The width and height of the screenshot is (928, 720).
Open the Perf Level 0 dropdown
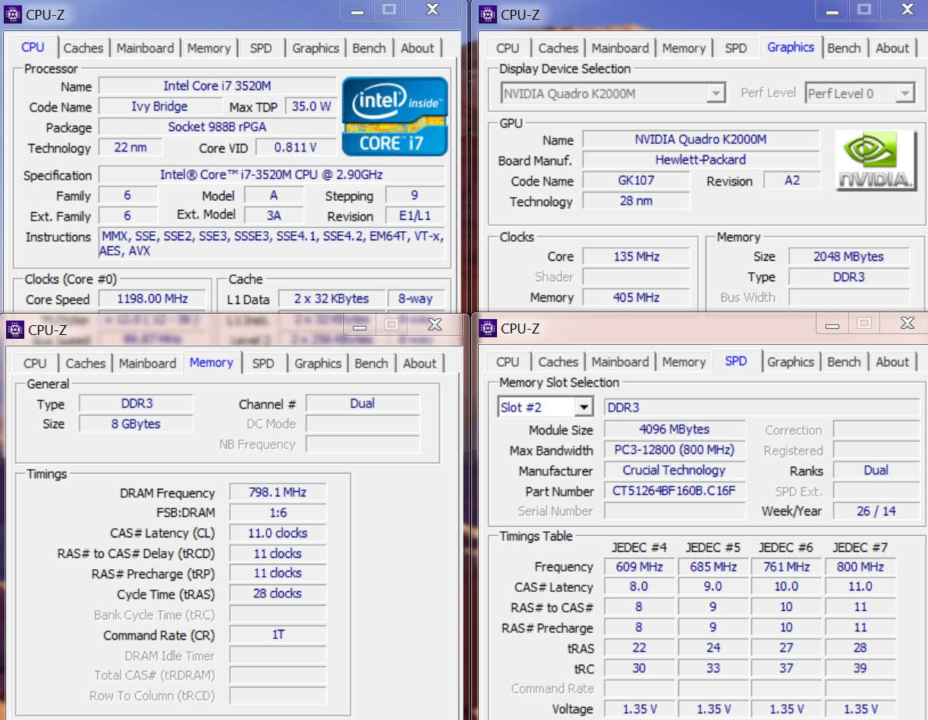click(860, 93)
